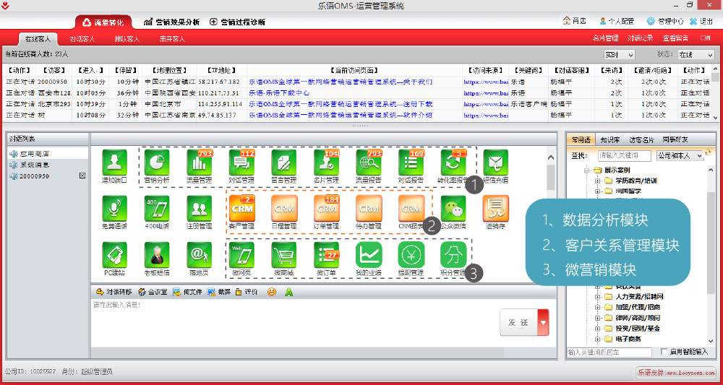
Task: Open 我的业绩 performance chart icon
Action: 369,256
